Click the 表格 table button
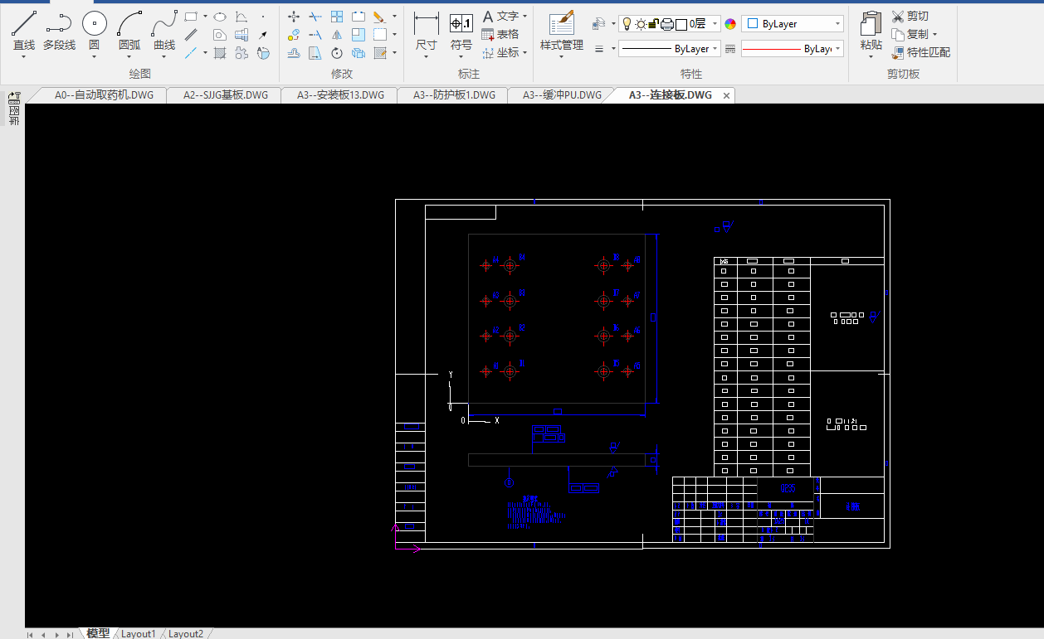 [500, 35]
